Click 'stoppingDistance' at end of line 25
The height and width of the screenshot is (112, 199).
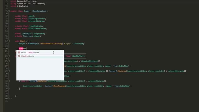[x=89, y=61]
